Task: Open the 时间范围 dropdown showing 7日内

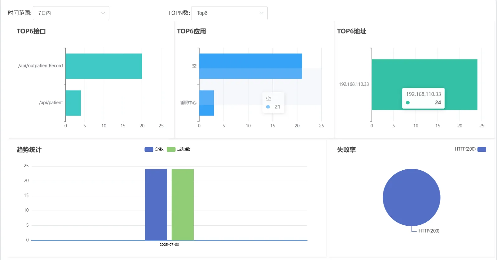Action: [71, 13]
